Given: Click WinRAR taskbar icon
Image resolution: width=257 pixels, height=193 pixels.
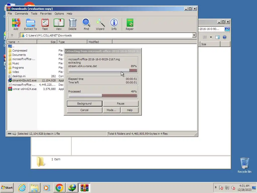Looking at the screenshot, I should (84, 187).
